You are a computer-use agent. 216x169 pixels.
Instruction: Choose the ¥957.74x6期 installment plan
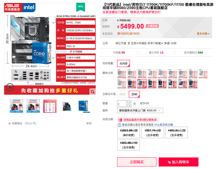pos(152,133)
